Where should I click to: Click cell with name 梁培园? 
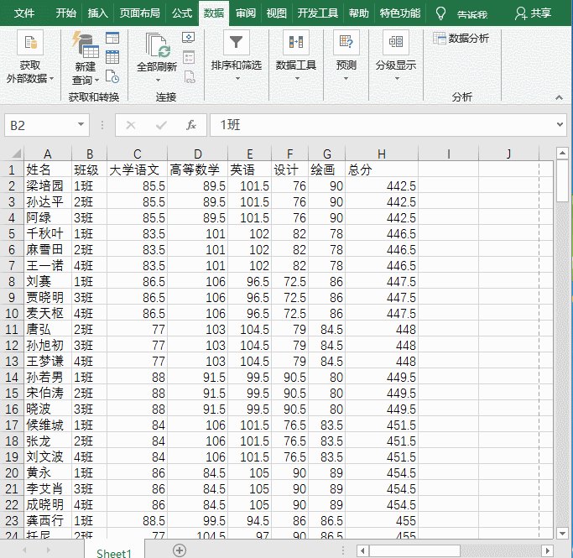[48, 185]
